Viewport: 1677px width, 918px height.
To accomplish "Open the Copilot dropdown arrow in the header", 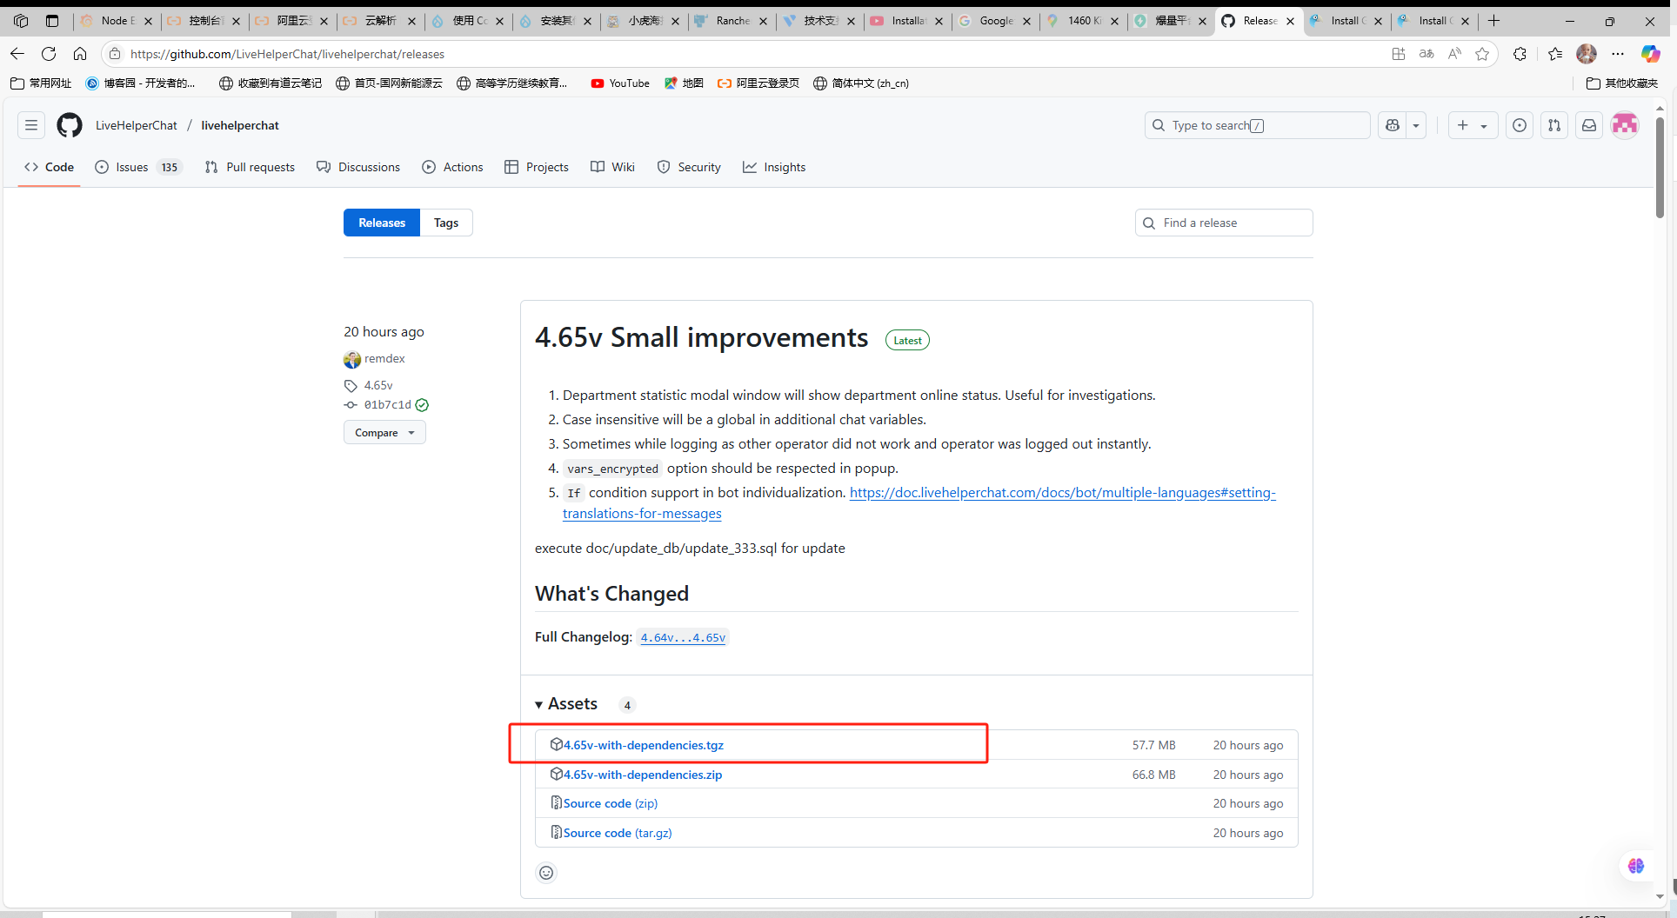I will pos(1416,125).
